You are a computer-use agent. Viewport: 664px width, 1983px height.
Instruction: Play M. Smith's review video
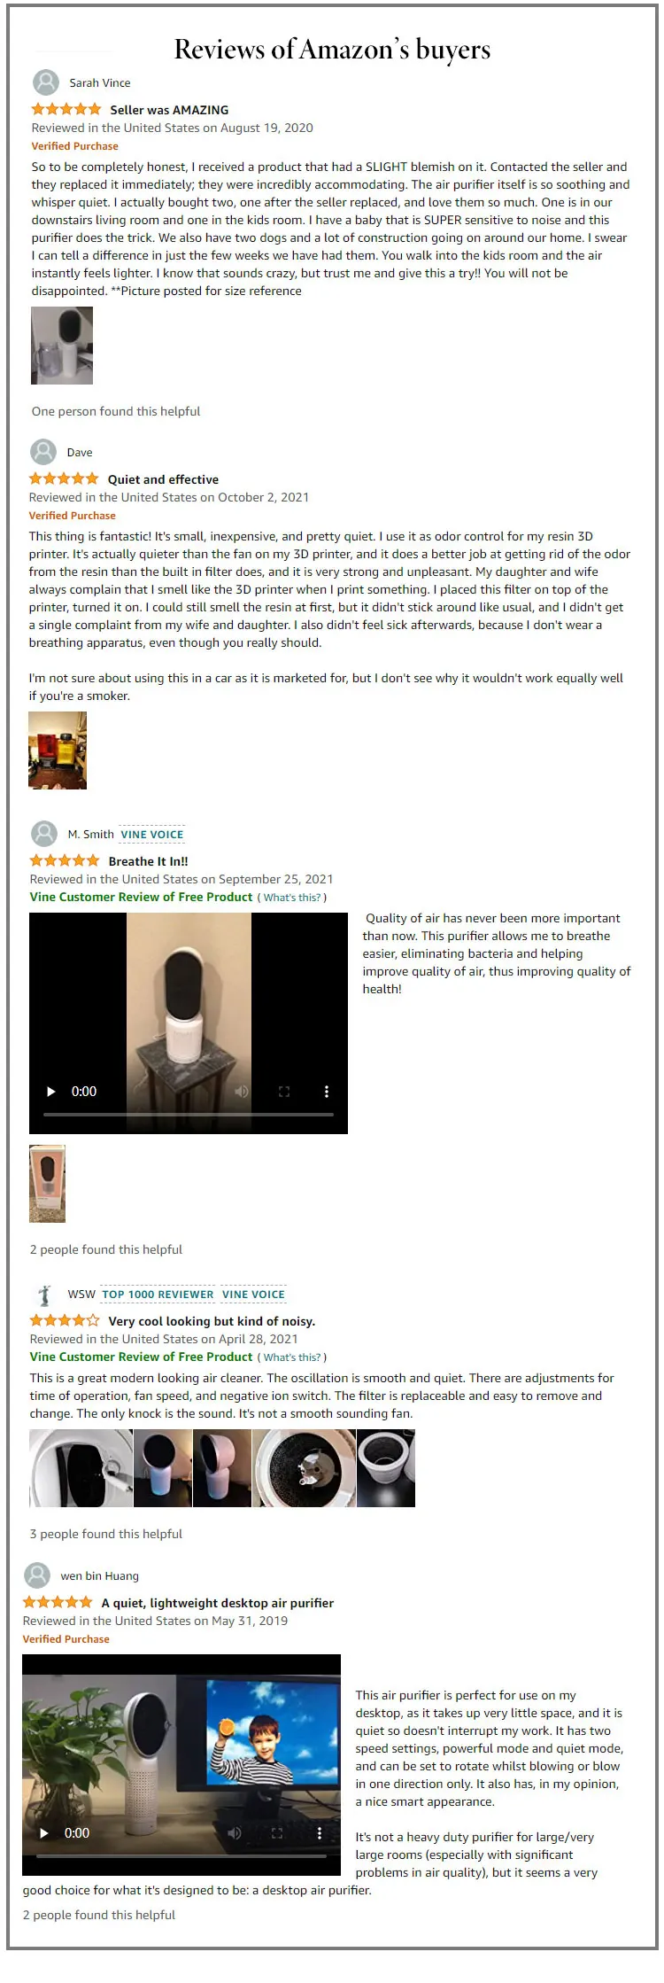click(50, 1092)
